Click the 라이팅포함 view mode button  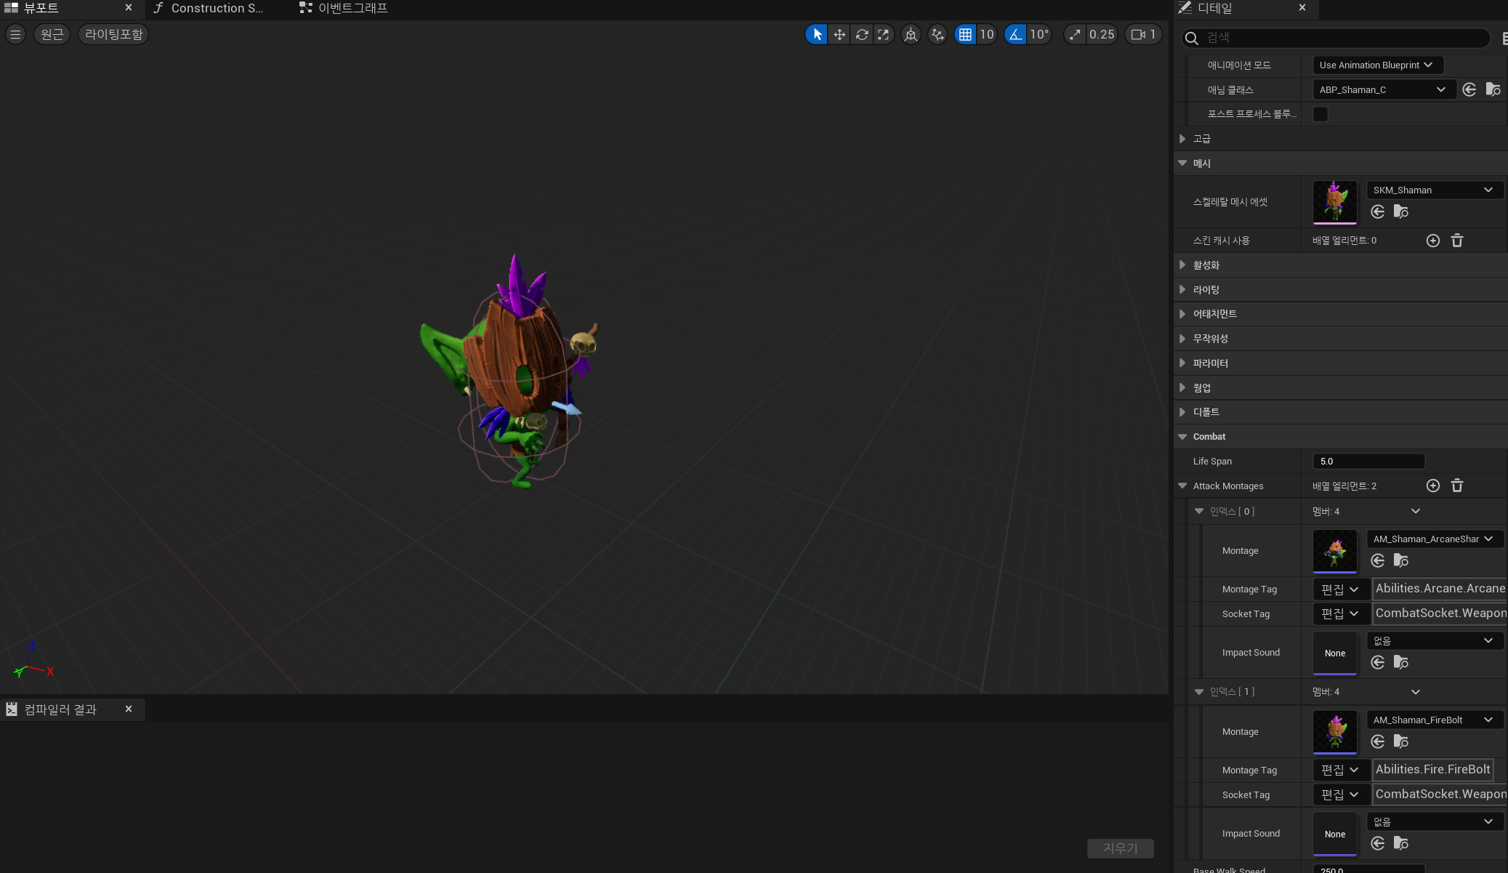[x=113, y=34]
